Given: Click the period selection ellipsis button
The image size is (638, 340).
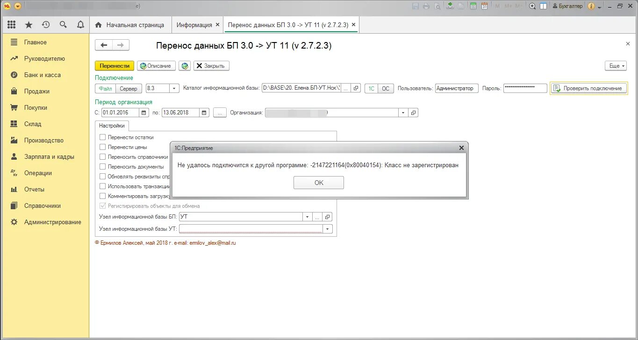Looking at the screenshot, I should pos(220,113).
